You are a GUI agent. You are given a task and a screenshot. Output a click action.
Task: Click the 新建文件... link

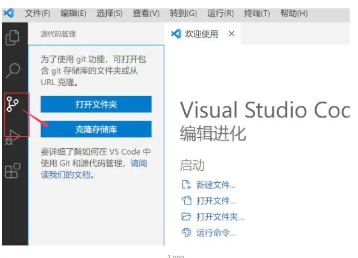[x=216, y=185]
